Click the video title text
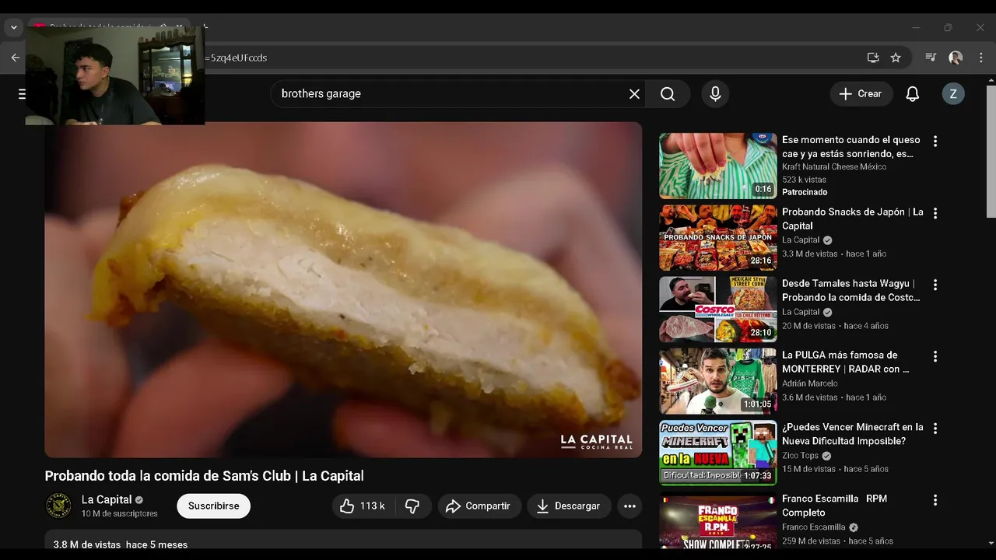This screenshot has height=560, width=996. pyautogui.click(x=204, y=476)
